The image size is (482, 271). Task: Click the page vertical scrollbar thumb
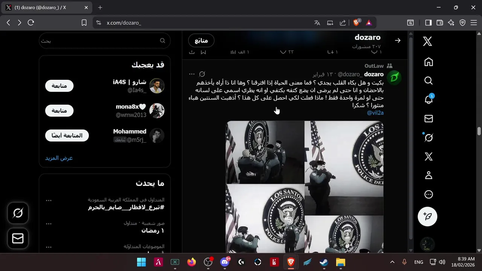[x=479, y=131]
